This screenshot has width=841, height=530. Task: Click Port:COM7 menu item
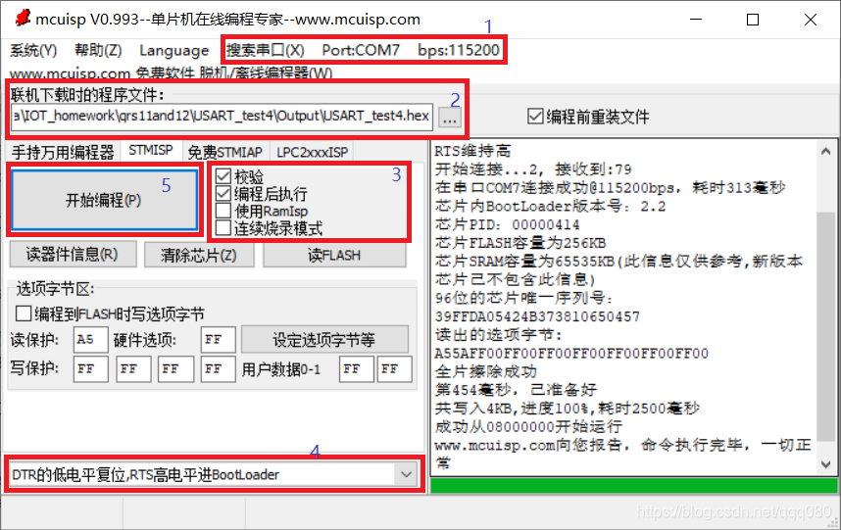tap(361, 50)
